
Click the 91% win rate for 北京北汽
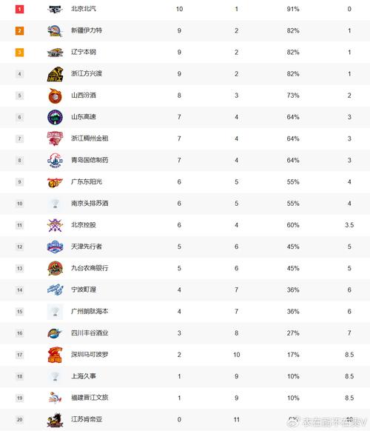(293, 9)
